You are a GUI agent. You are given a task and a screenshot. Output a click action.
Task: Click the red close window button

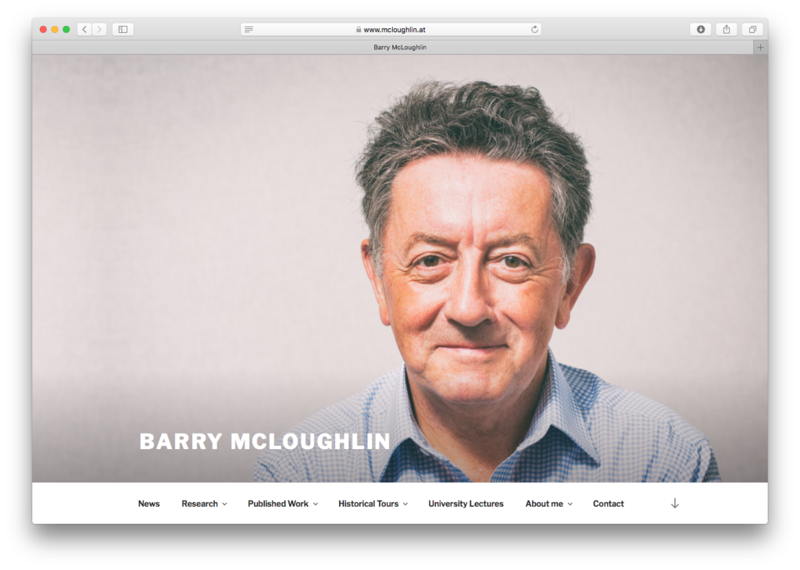click(44, 30)
